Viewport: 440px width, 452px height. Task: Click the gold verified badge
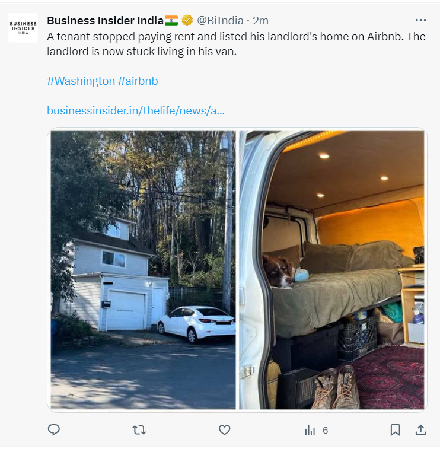[187, 20]
